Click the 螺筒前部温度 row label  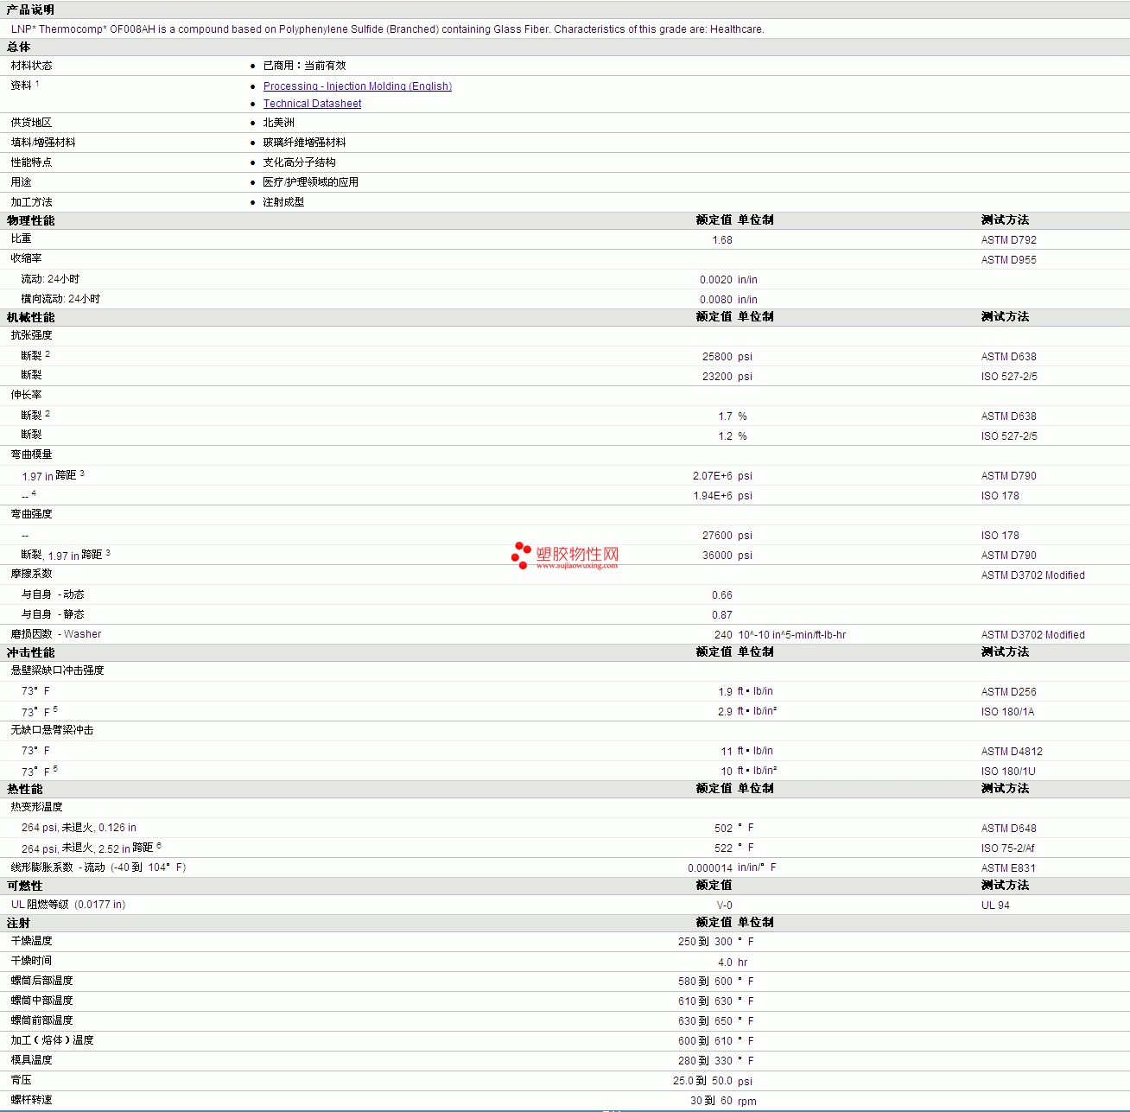[x=41, y=1020]
